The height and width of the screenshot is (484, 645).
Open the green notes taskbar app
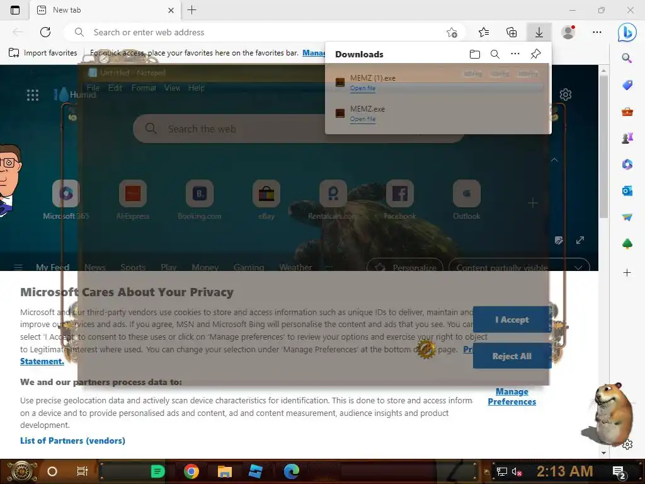(x=157, y=471)
